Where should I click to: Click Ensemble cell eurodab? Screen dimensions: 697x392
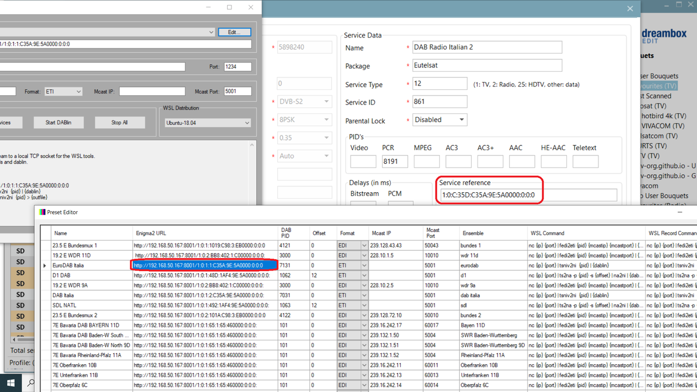coord(493,266)
